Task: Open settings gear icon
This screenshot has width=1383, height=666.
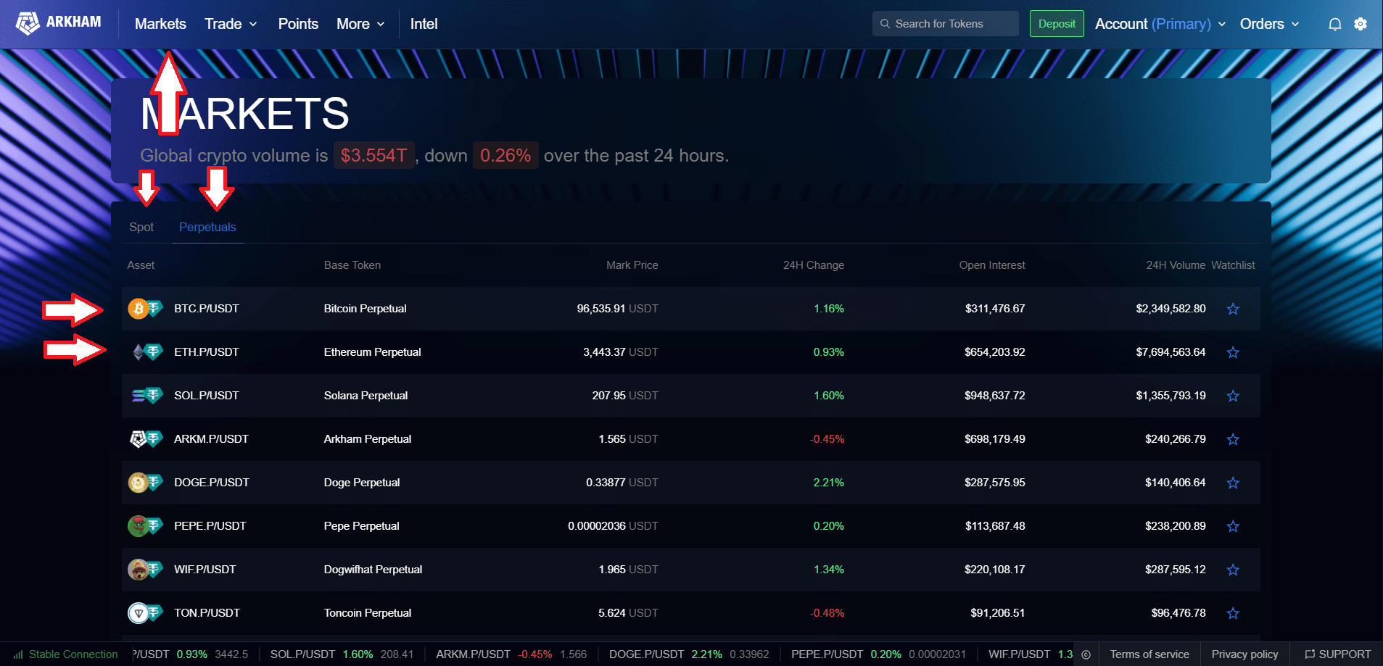Action: (x=1361, y=24)
